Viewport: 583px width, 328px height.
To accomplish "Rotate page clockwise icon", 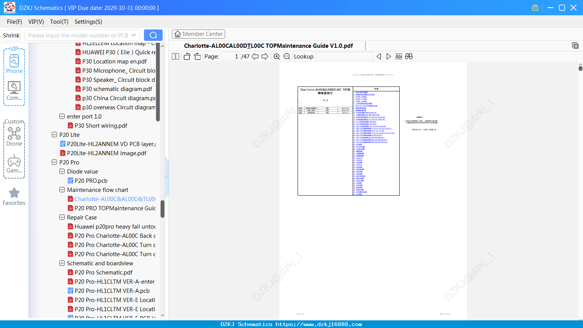I will click(197, 56).
